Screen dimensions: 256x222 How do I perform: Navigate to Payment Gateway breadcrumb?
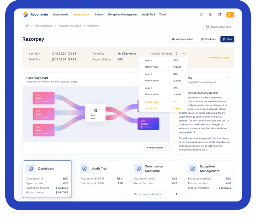pyautogui.click(x=70, y=26)
